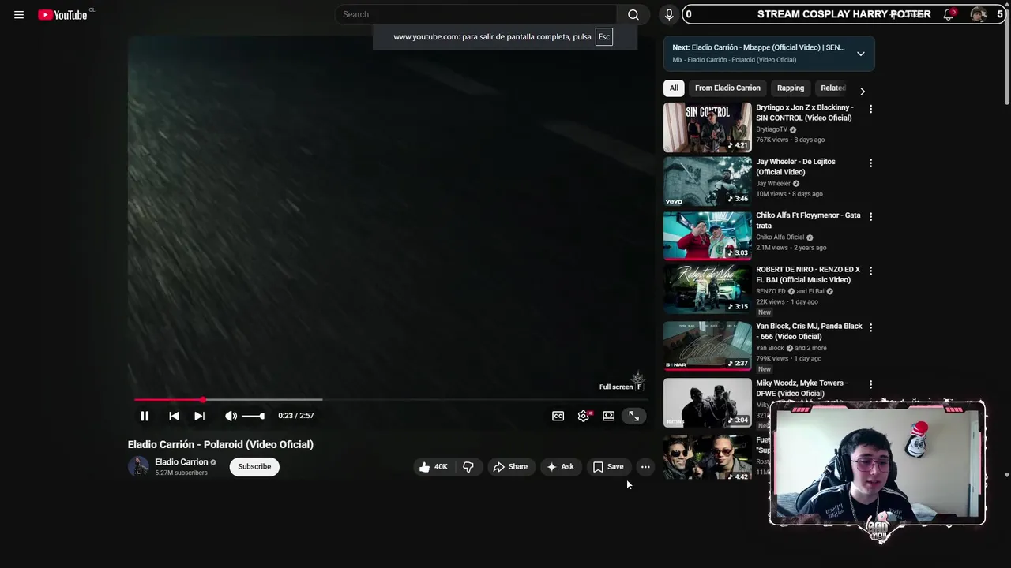Go to YouTube home via logo
This screenshot has width=1011, height=568.
[x=63, y=14]
